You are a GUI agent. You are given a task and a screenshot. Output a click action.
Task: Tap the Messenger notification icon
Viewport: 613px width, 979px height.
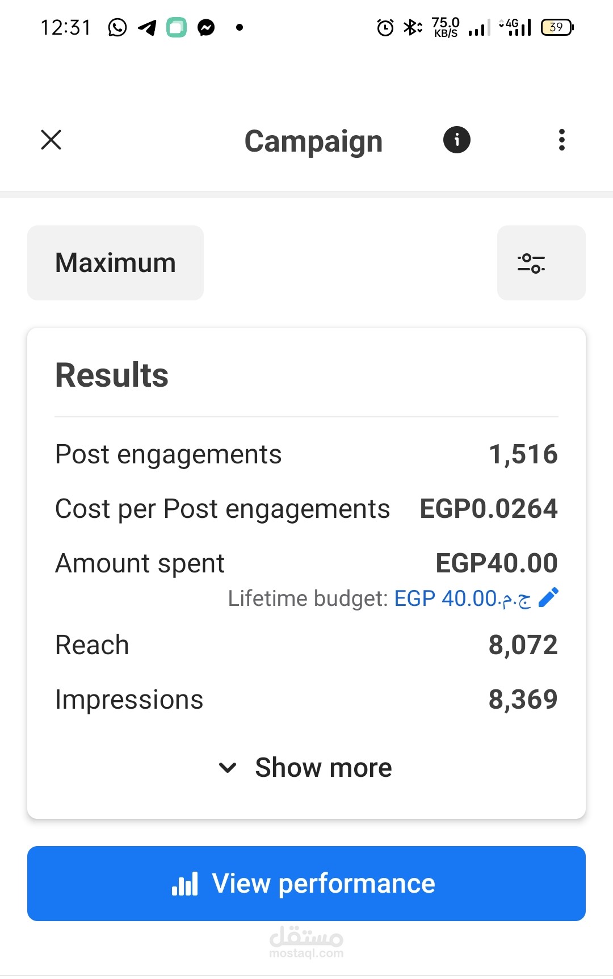point(206,27)
